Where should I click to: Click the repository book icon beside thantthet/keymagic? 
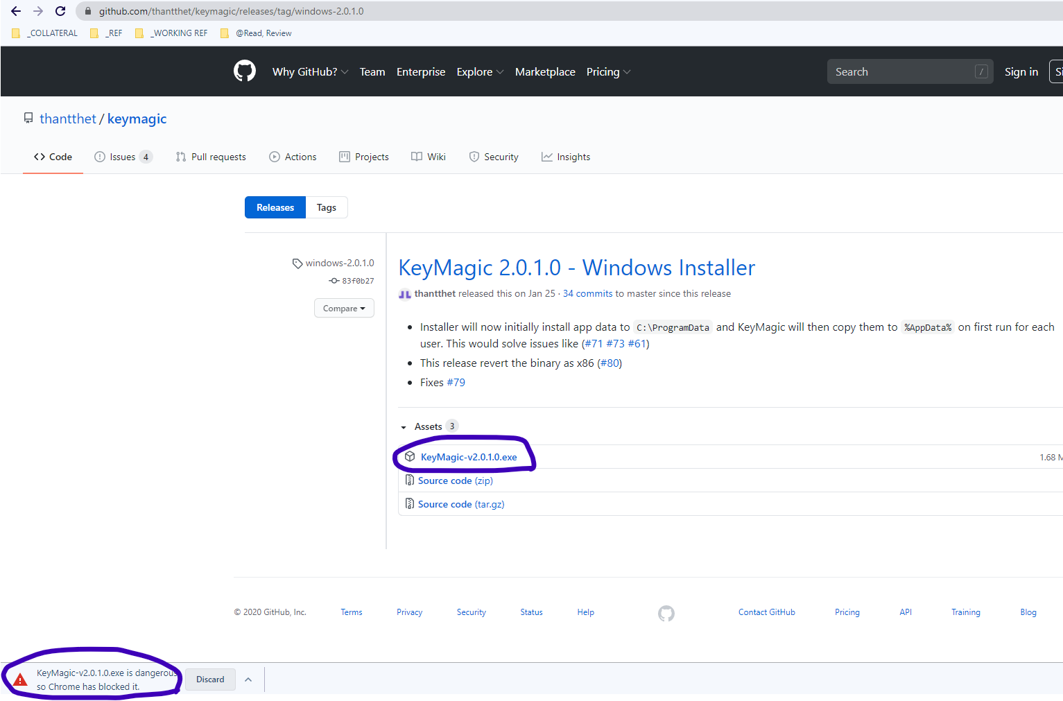[28, 118]
